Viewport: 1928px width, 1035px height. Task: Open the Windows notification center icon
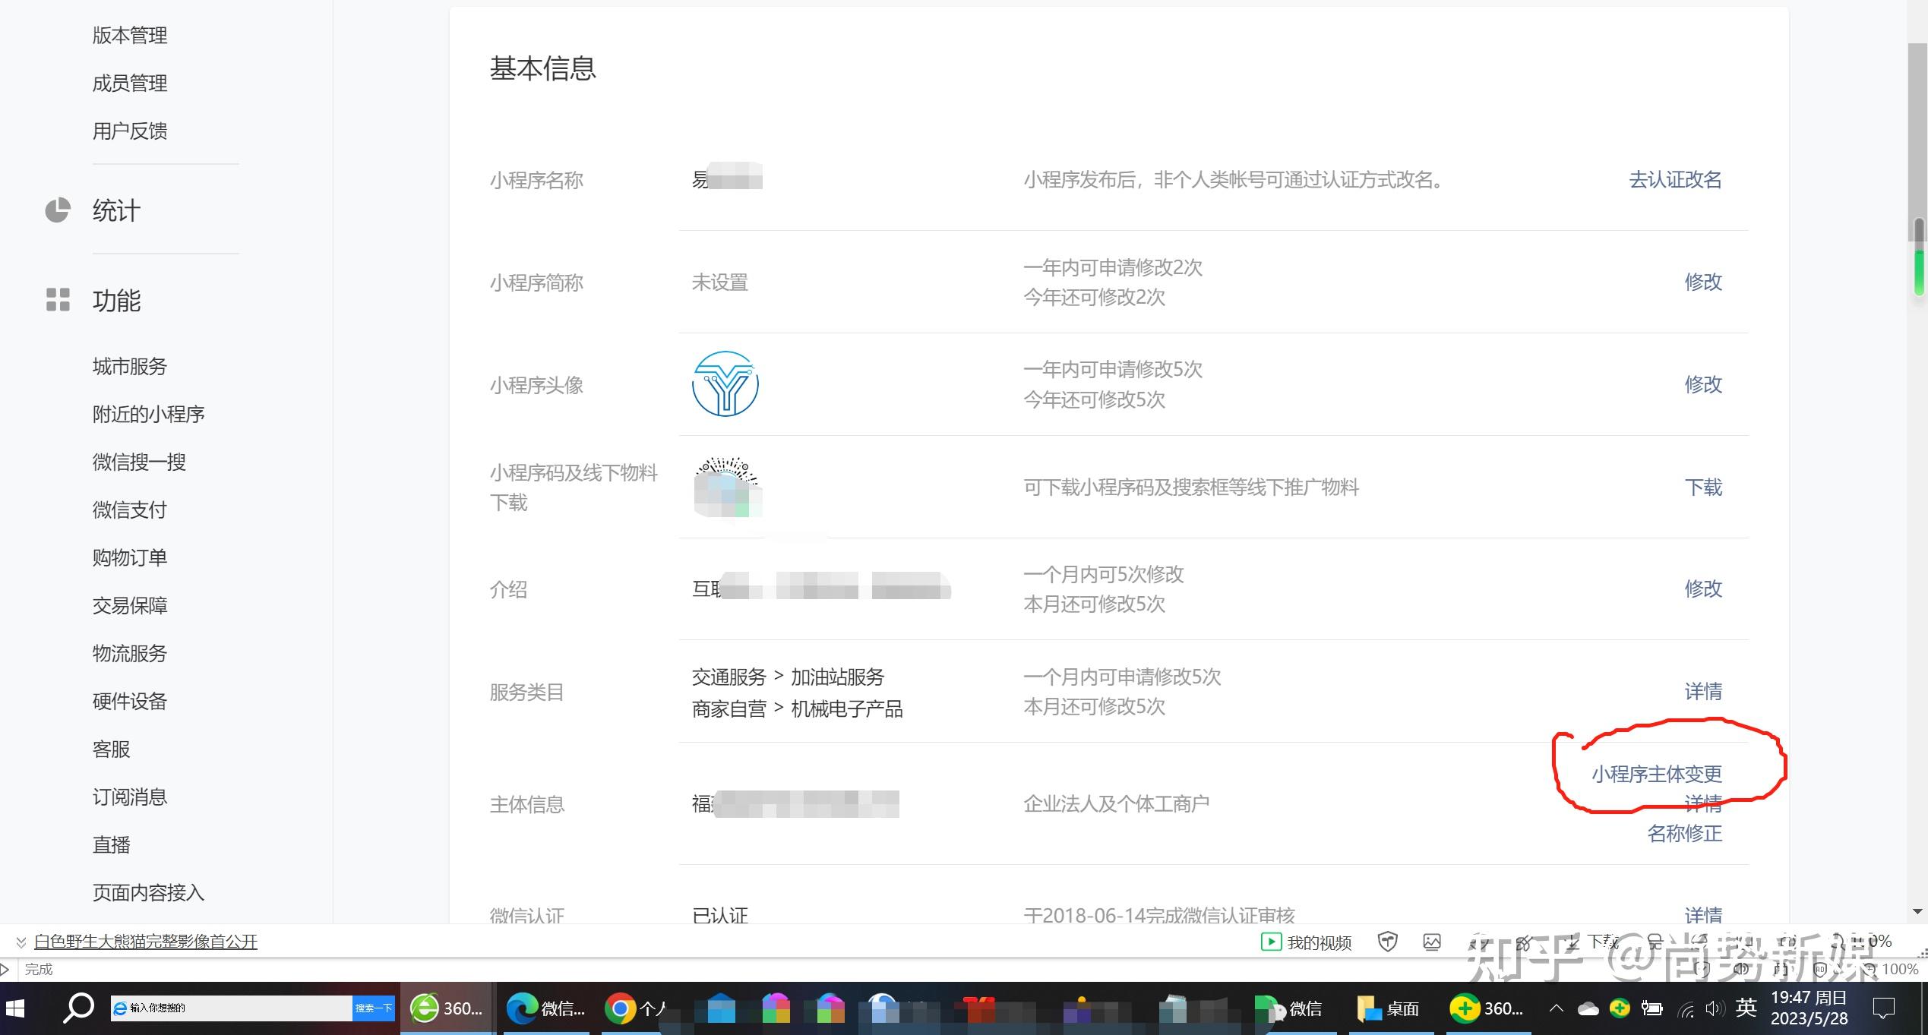pyautogui.click(x=1883, y=1008)
